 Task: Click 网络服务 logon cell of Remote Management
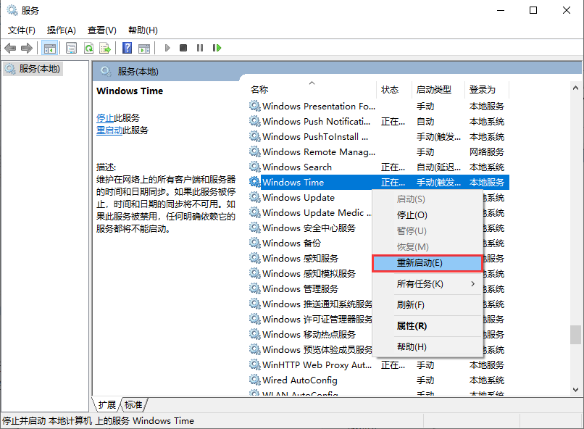click(486, 152)
